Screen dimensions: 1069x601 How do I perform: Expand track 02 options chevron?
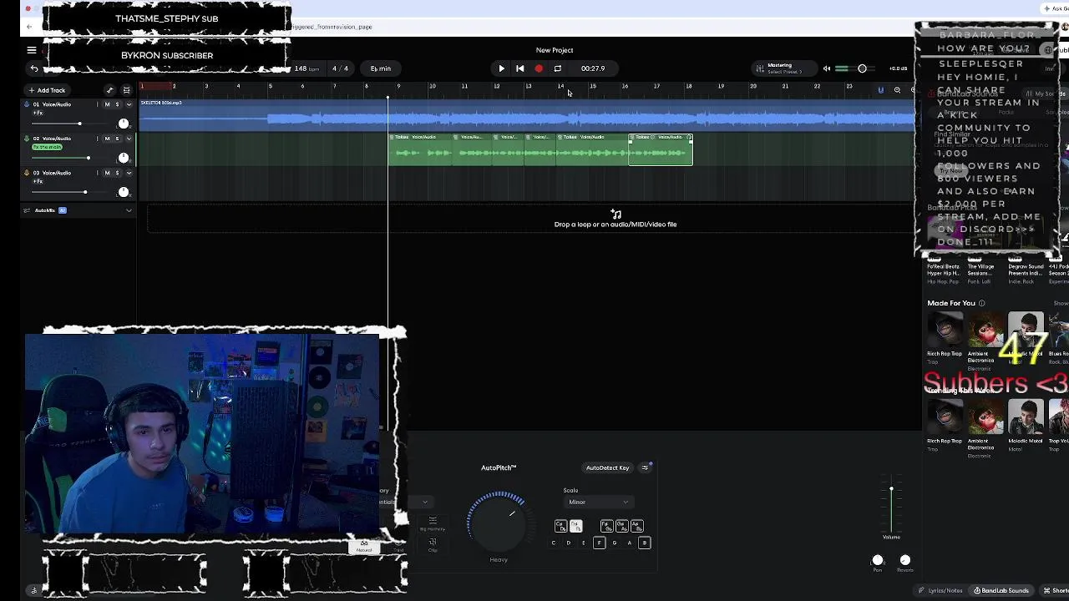click(x=129, y=139)
